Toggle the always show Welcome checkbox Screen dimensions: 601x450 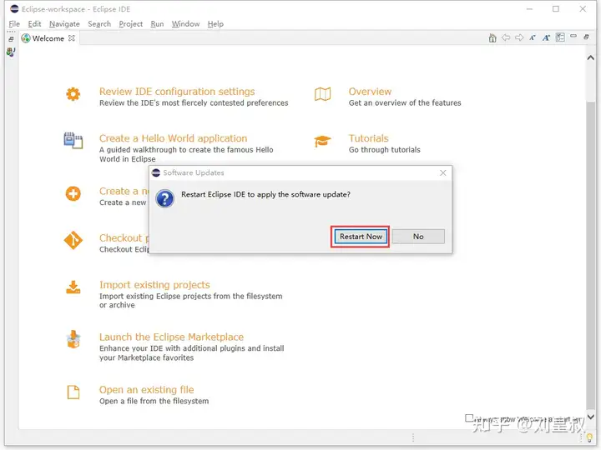(x=469, y=417)
